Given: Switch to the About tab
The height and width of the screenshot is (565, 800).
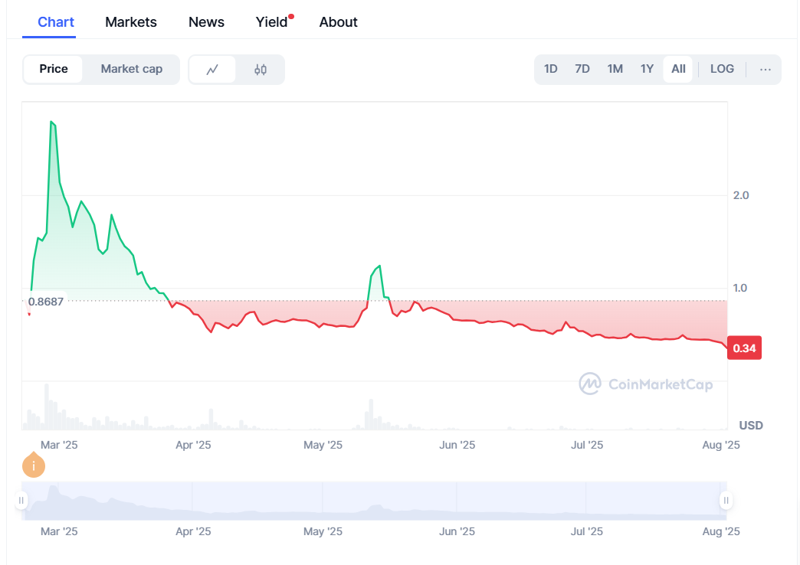Looking at the screenshot, I should [x=338, y=22].
